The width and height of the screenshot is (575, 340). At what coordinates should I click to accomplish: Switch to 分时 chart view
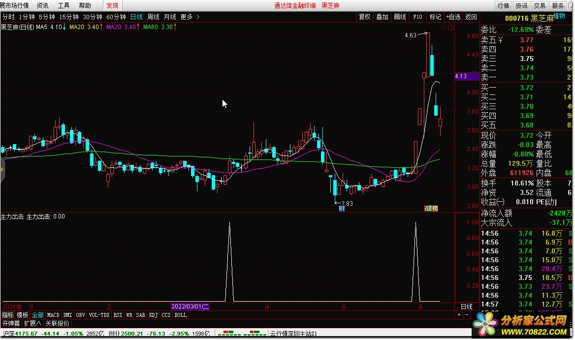pos(8,17)
